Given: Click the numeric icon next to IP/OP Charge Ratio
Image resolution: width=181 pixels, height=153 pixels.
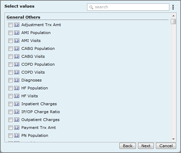Looking at the screenshot, I should (17, 112).
